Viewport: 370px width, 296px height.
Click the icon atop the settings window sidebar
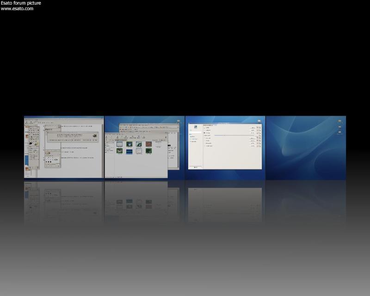tap(196, 128)
